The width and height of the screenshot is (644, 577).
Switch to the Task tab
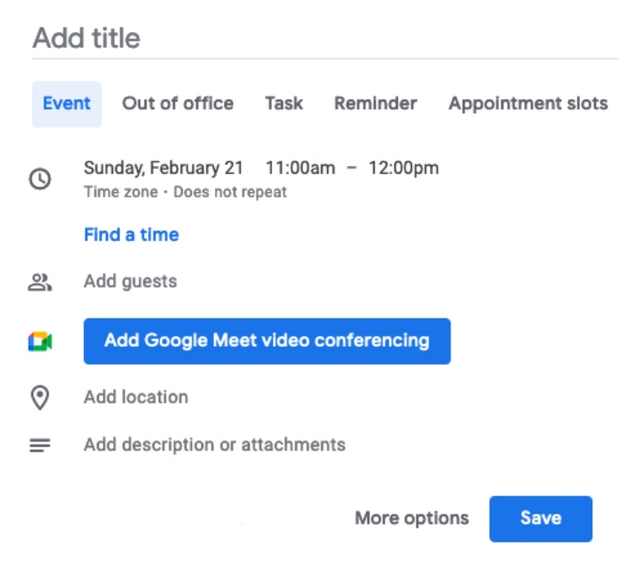[284, 103]
